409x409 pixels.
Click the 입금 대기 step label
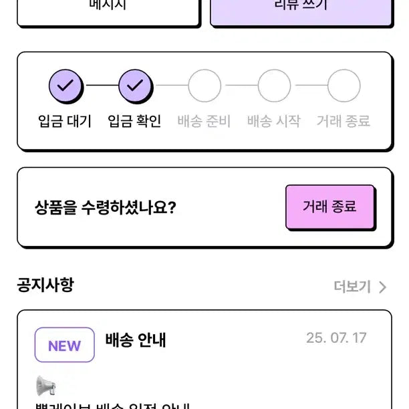(65, 121)
